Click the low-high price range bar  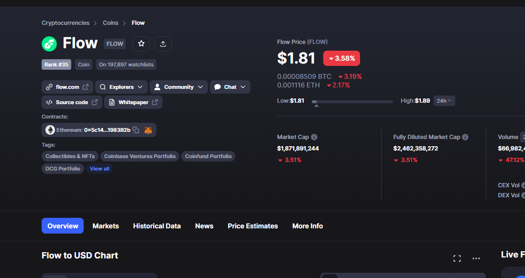coord(352,102)
